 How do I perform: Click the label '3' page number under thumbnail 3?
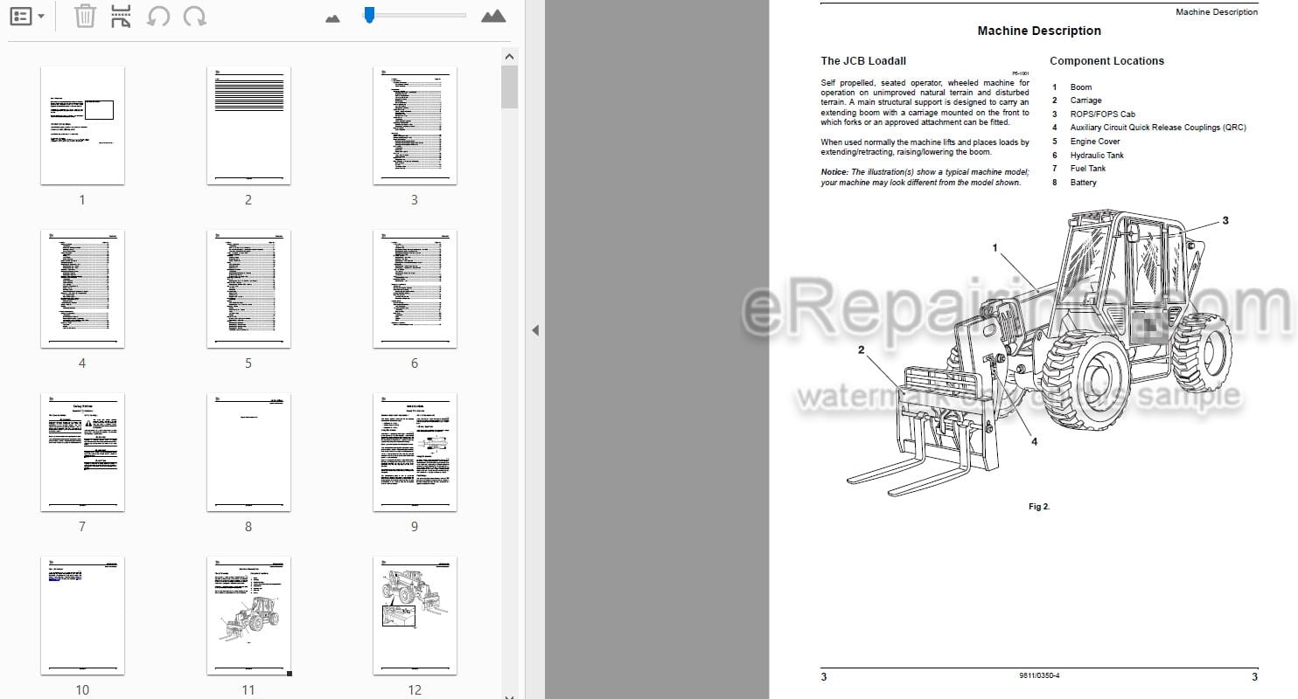415,200
